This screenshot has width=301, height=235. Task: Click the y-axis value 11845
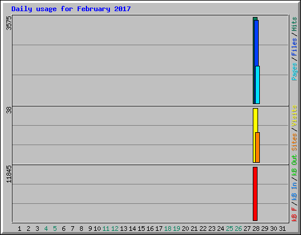tap(9, 174)
